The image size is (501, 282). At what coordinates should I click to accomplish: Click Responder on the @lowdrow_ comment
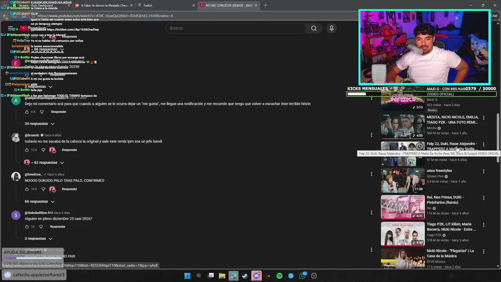click(x=69, y=189)
